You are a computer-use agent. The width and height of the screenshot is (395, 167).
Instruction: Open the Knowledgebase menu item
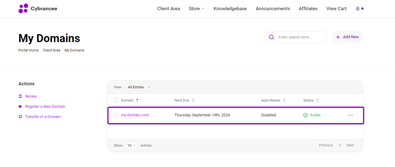[x=230, y=9]
